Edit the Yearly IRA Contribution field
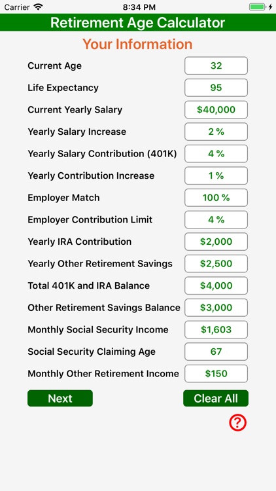 (x=216, y=242)
